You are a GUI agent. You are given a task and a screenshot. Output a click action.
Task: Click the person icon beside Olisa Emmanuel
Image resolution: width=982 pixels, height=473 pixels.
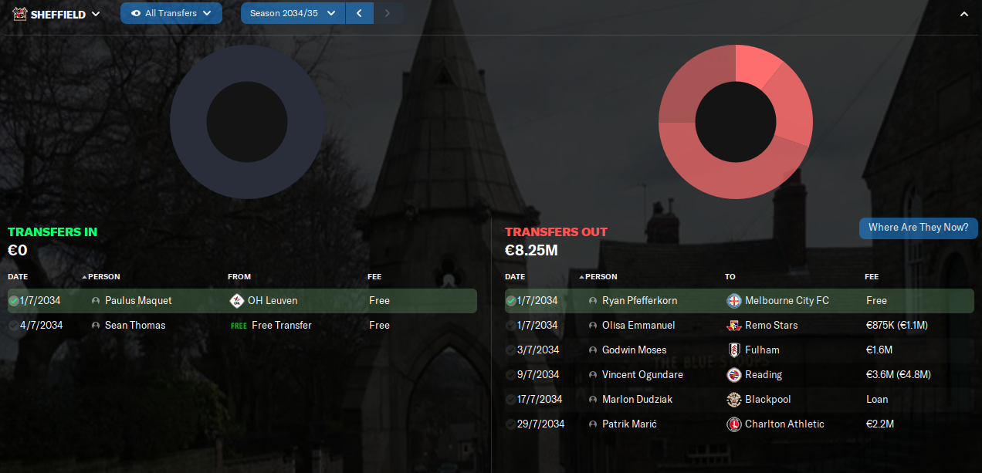click(x=593, y=326)
